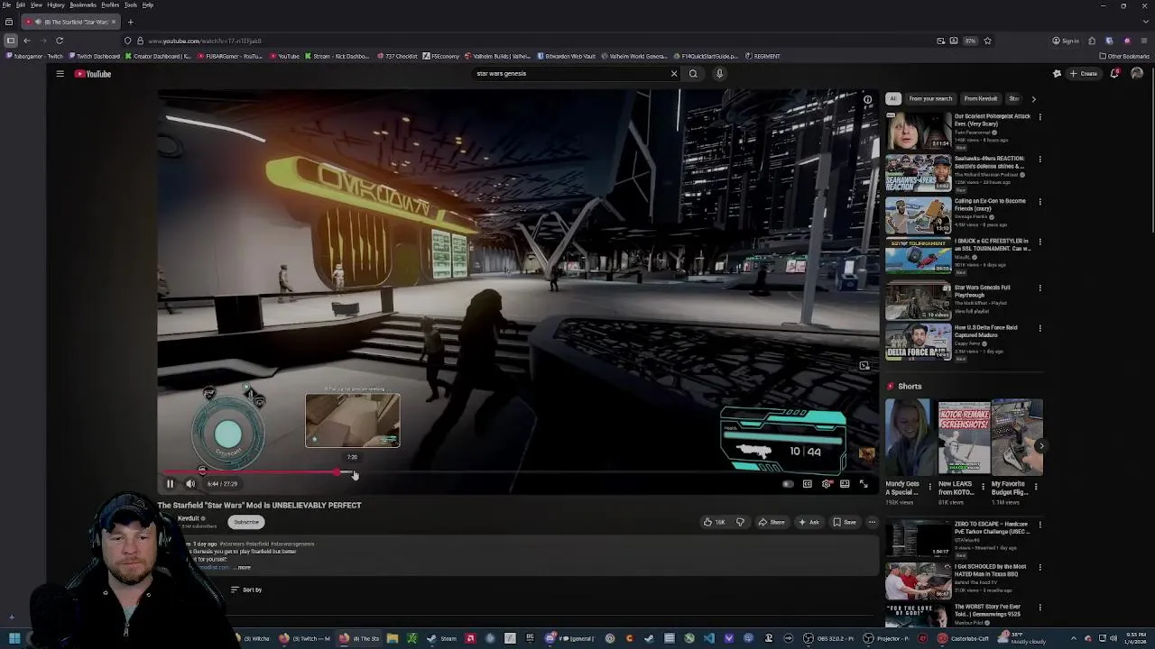Pause the YouTube video
The image size is (1155, 649).
pos(170,484)
